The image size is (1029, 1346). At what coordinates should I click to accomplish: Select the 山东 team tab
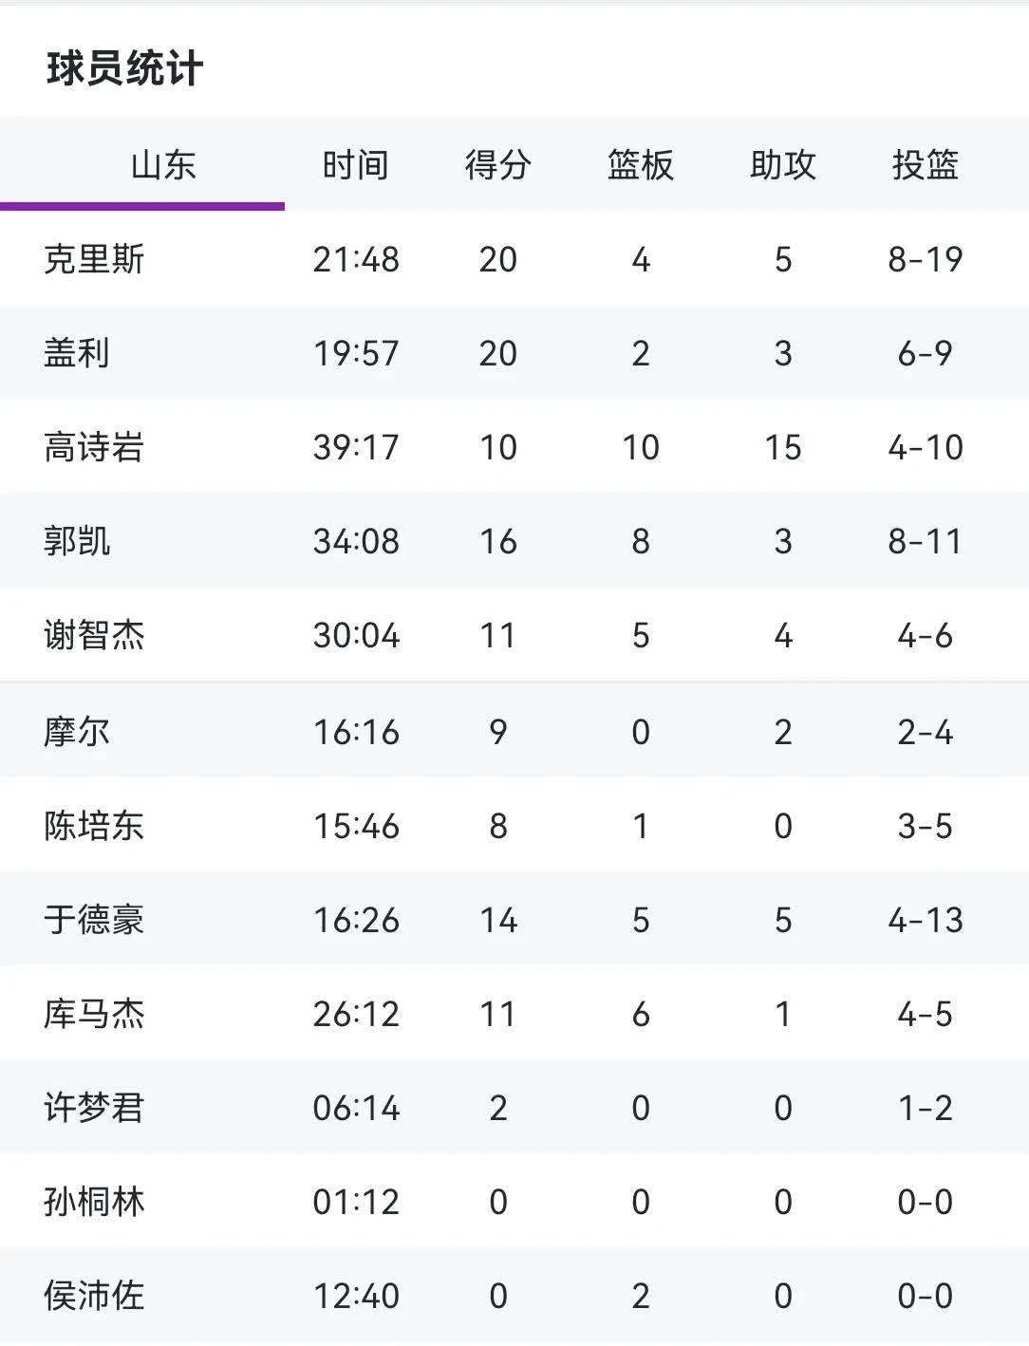(x=163, y=165)
